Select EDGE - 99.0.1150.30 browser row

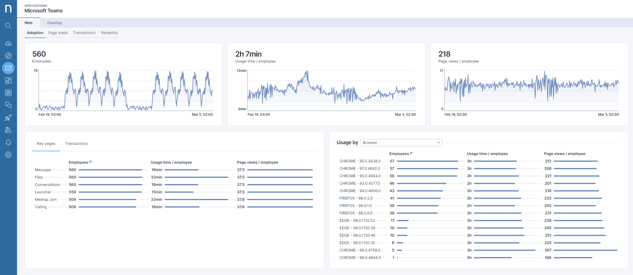pos(479,243)
